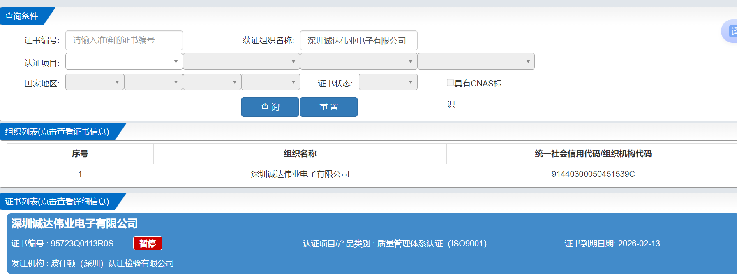The image size is (737, 274).
Task: Select 深圳诚达伟业电子有限公司 in organization list
Action: click(x=300, y=174)
